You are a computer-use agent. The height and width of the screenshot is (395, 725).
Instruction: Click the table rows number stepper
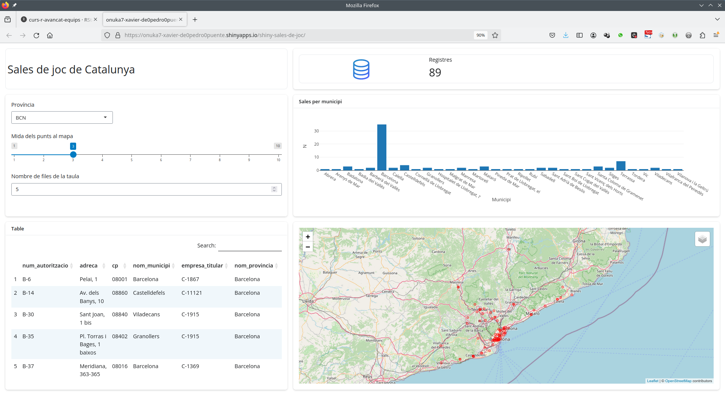[274, 189]
